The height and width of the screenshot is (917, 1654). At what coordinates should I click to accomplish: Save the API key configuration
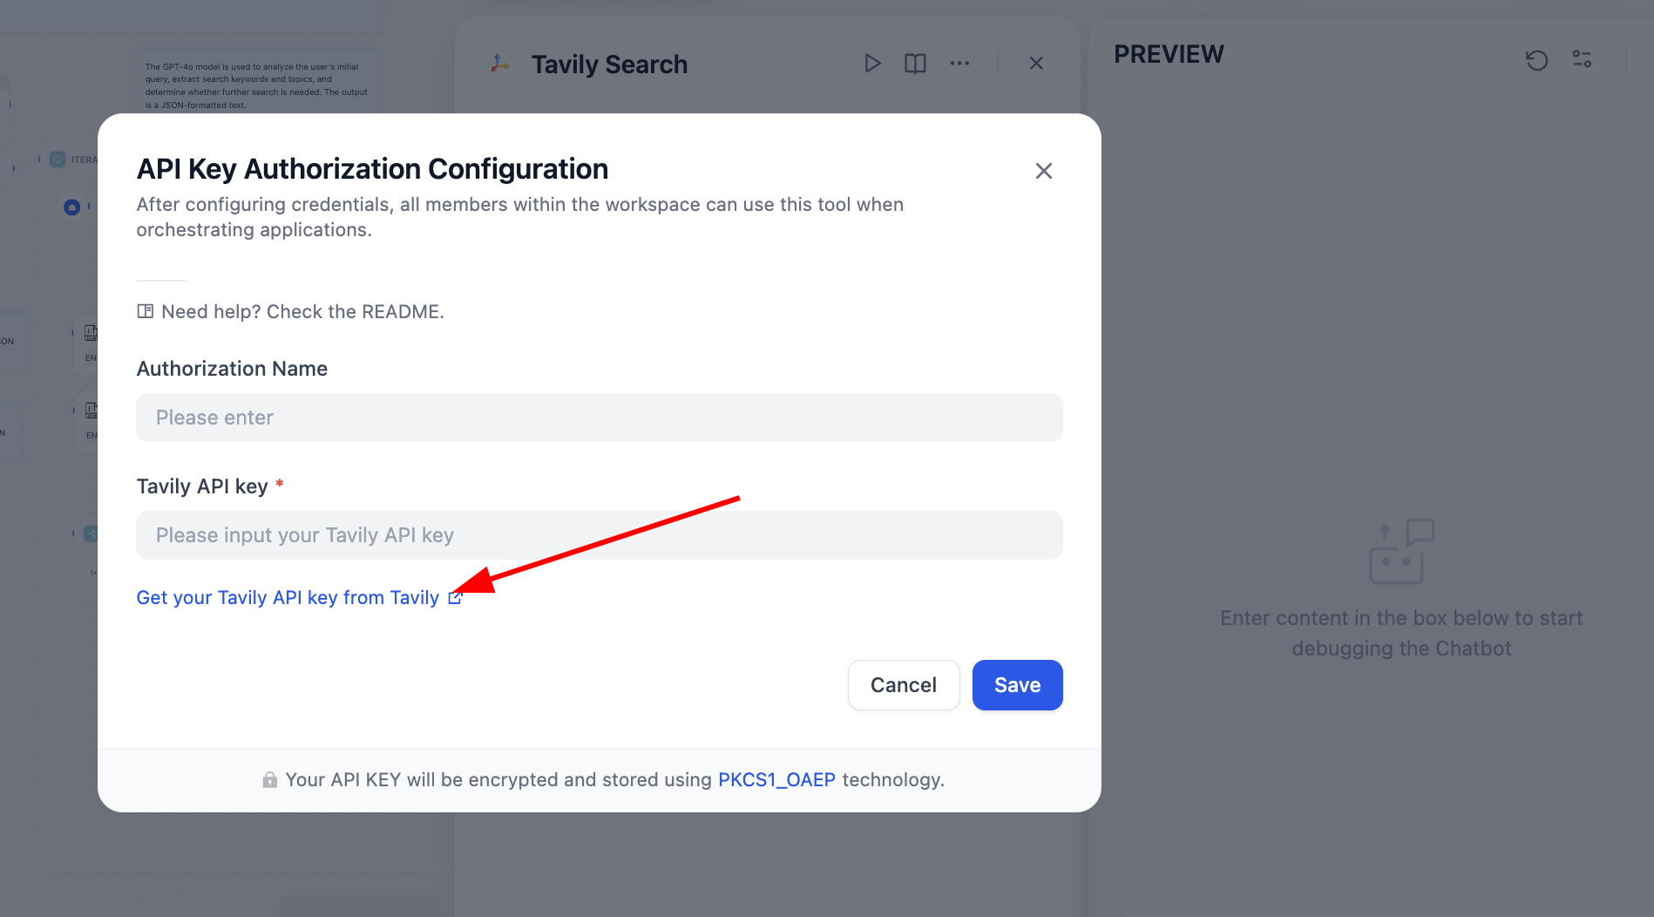coord(1017,685)
